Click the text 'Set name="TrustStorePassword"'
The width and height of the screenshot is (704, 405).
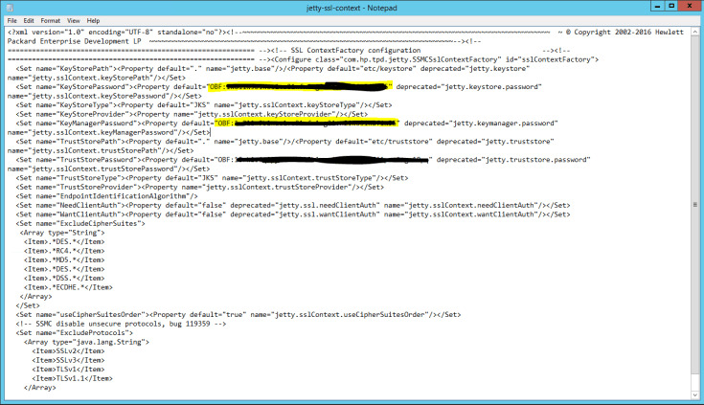click(79, 160)
